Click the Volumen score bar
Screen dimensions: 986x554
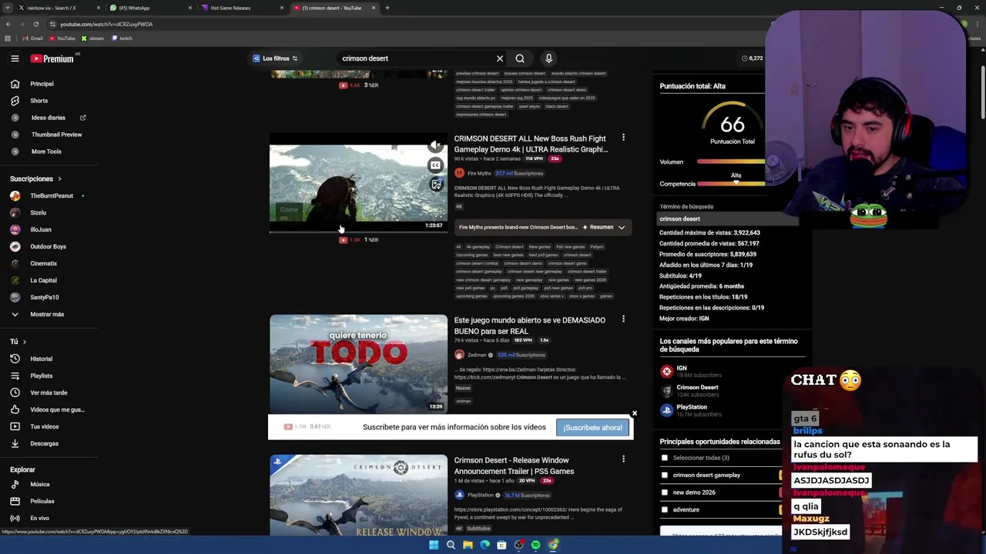pos(732,162)
